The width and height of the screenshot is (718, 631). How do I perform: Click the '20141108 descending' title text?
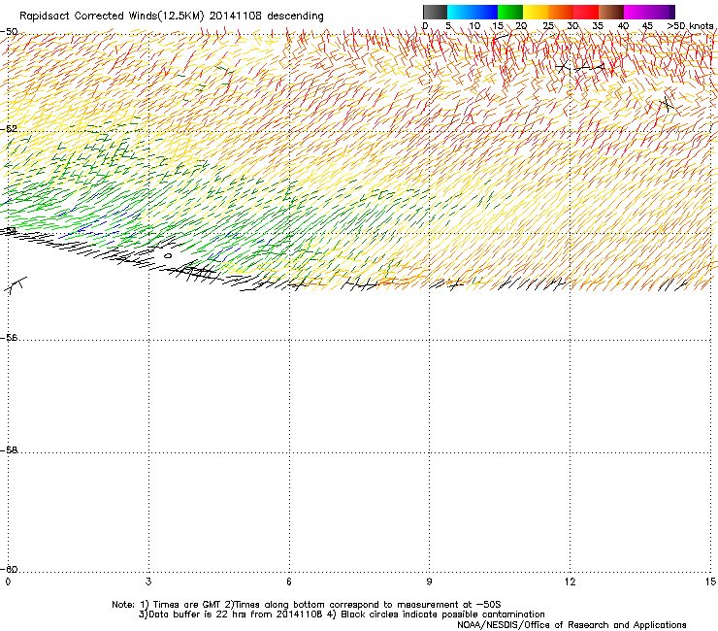tap(267, 17)
